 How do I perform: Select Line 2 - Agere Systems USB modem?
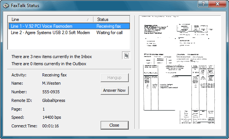click(x=50, y=33)
